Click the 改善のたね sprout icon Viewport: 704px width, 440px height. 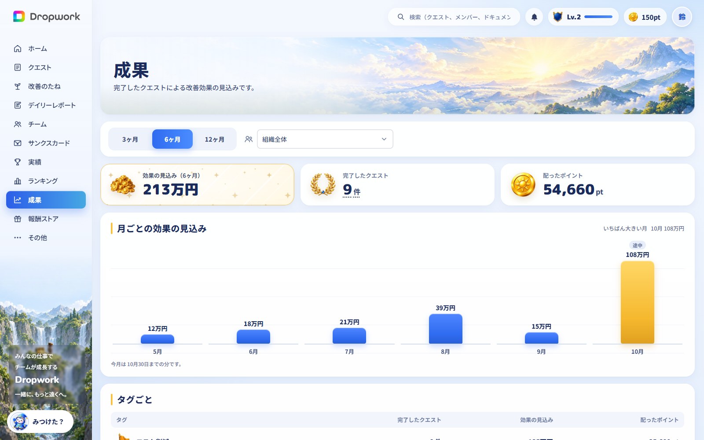point(18,86)
